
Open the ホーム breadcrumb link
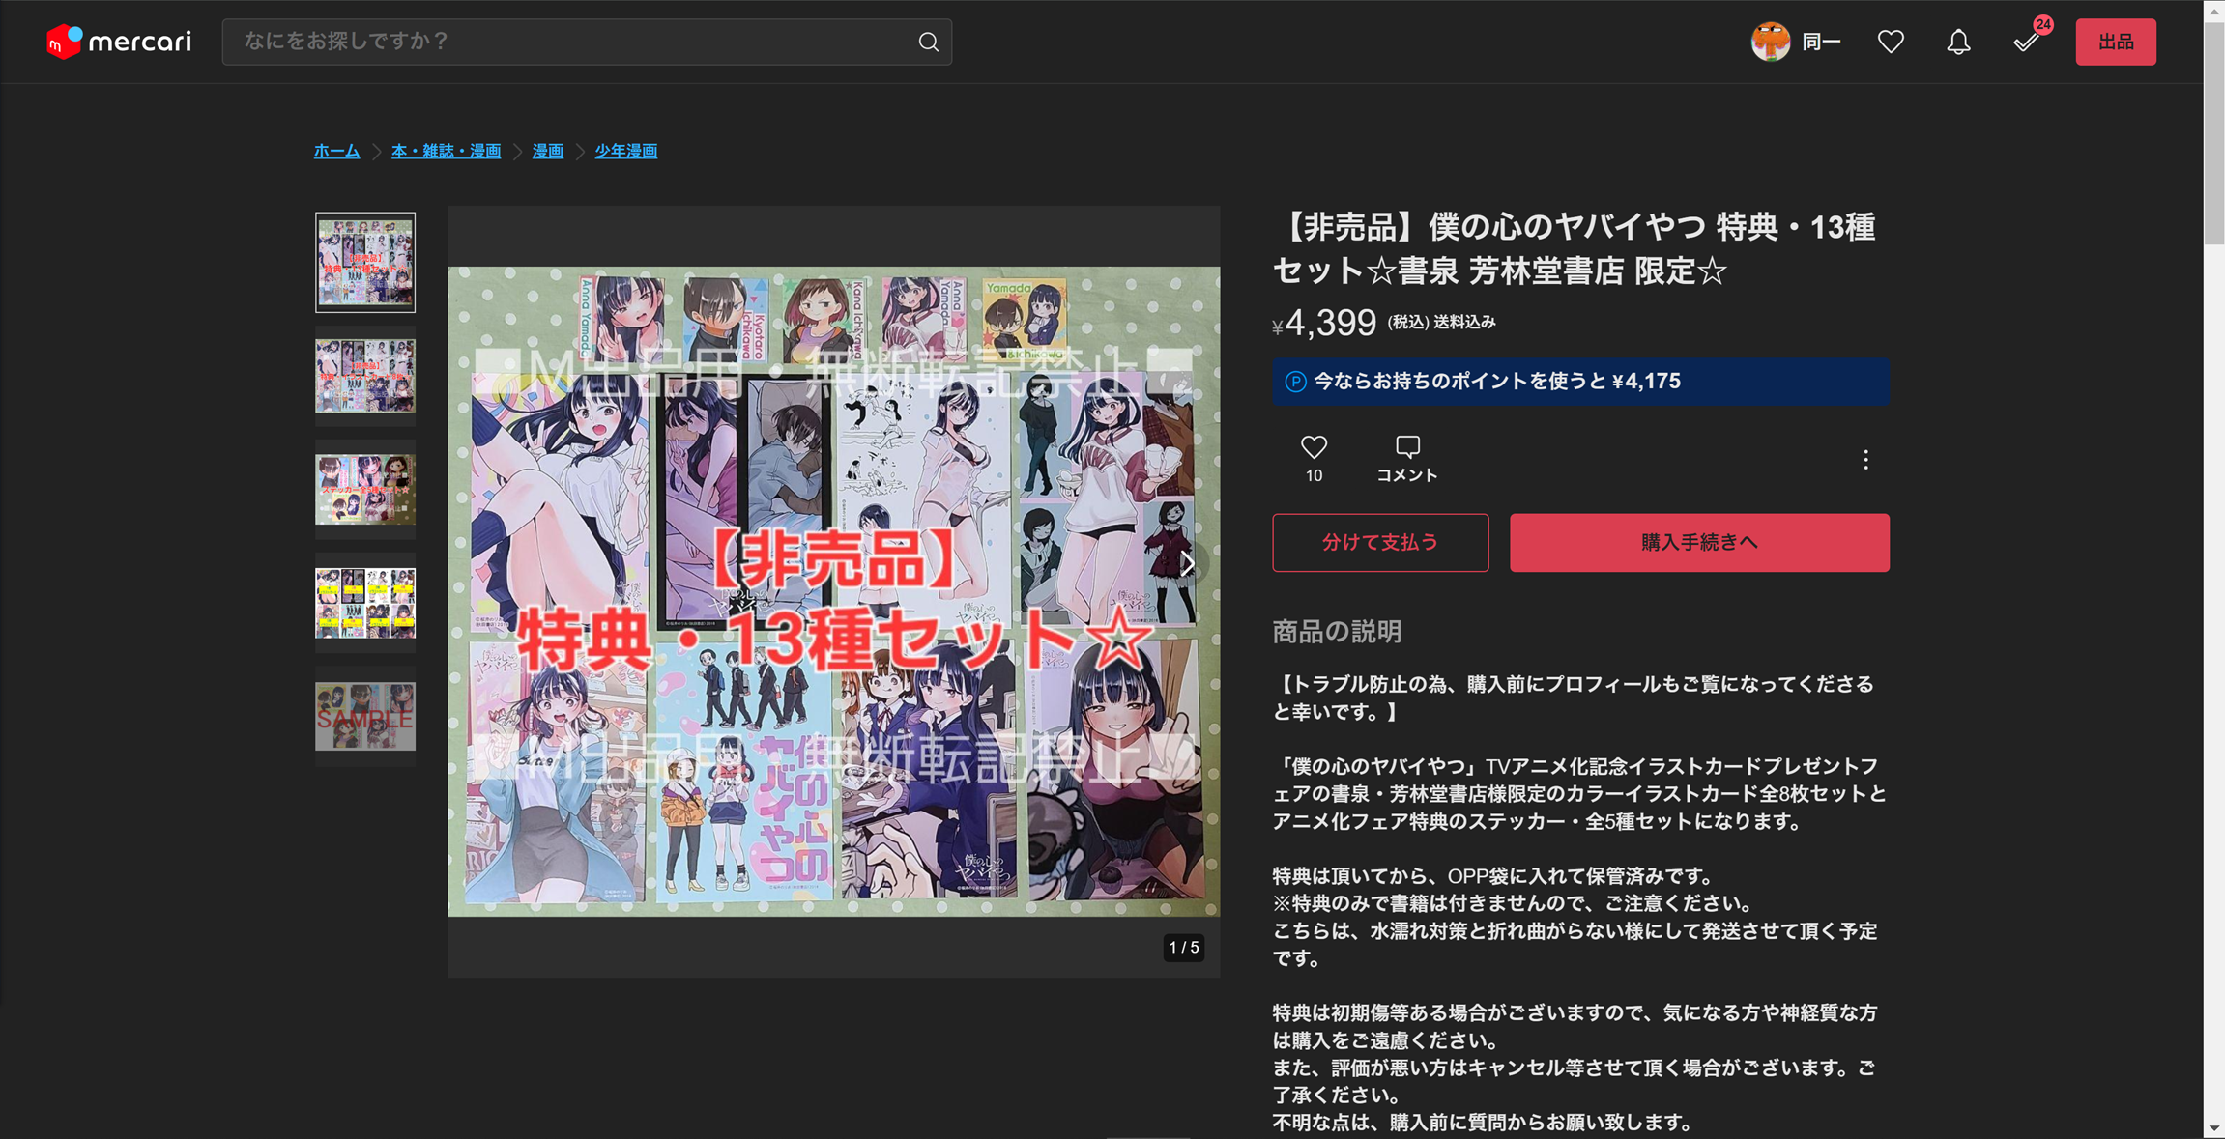(336, 151)
